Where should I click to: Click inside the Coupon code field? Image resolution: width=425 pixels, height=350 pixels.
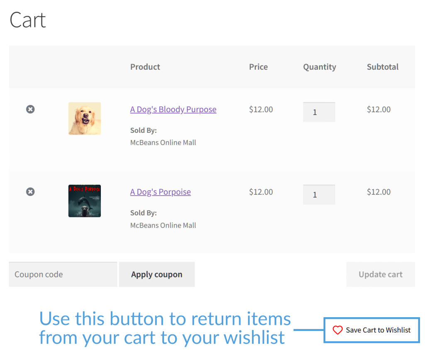(62, 274)
